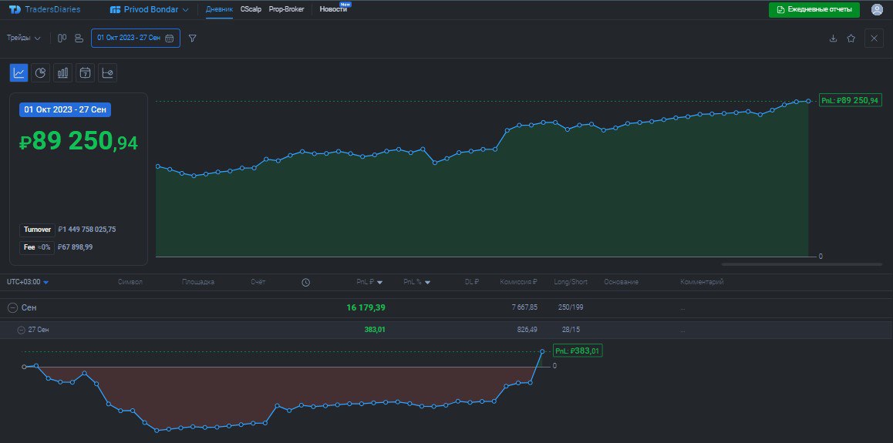
Task: Sort by the Символ column header
Action: [130, 282]
